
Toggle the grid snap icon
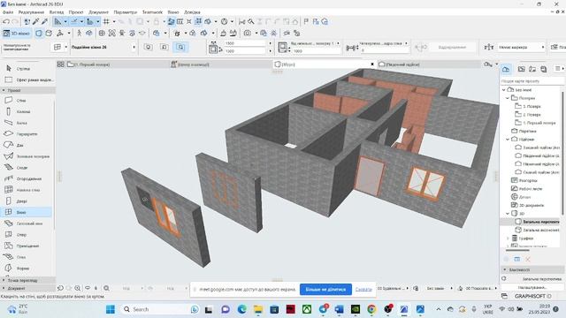[x=106, y=21]
